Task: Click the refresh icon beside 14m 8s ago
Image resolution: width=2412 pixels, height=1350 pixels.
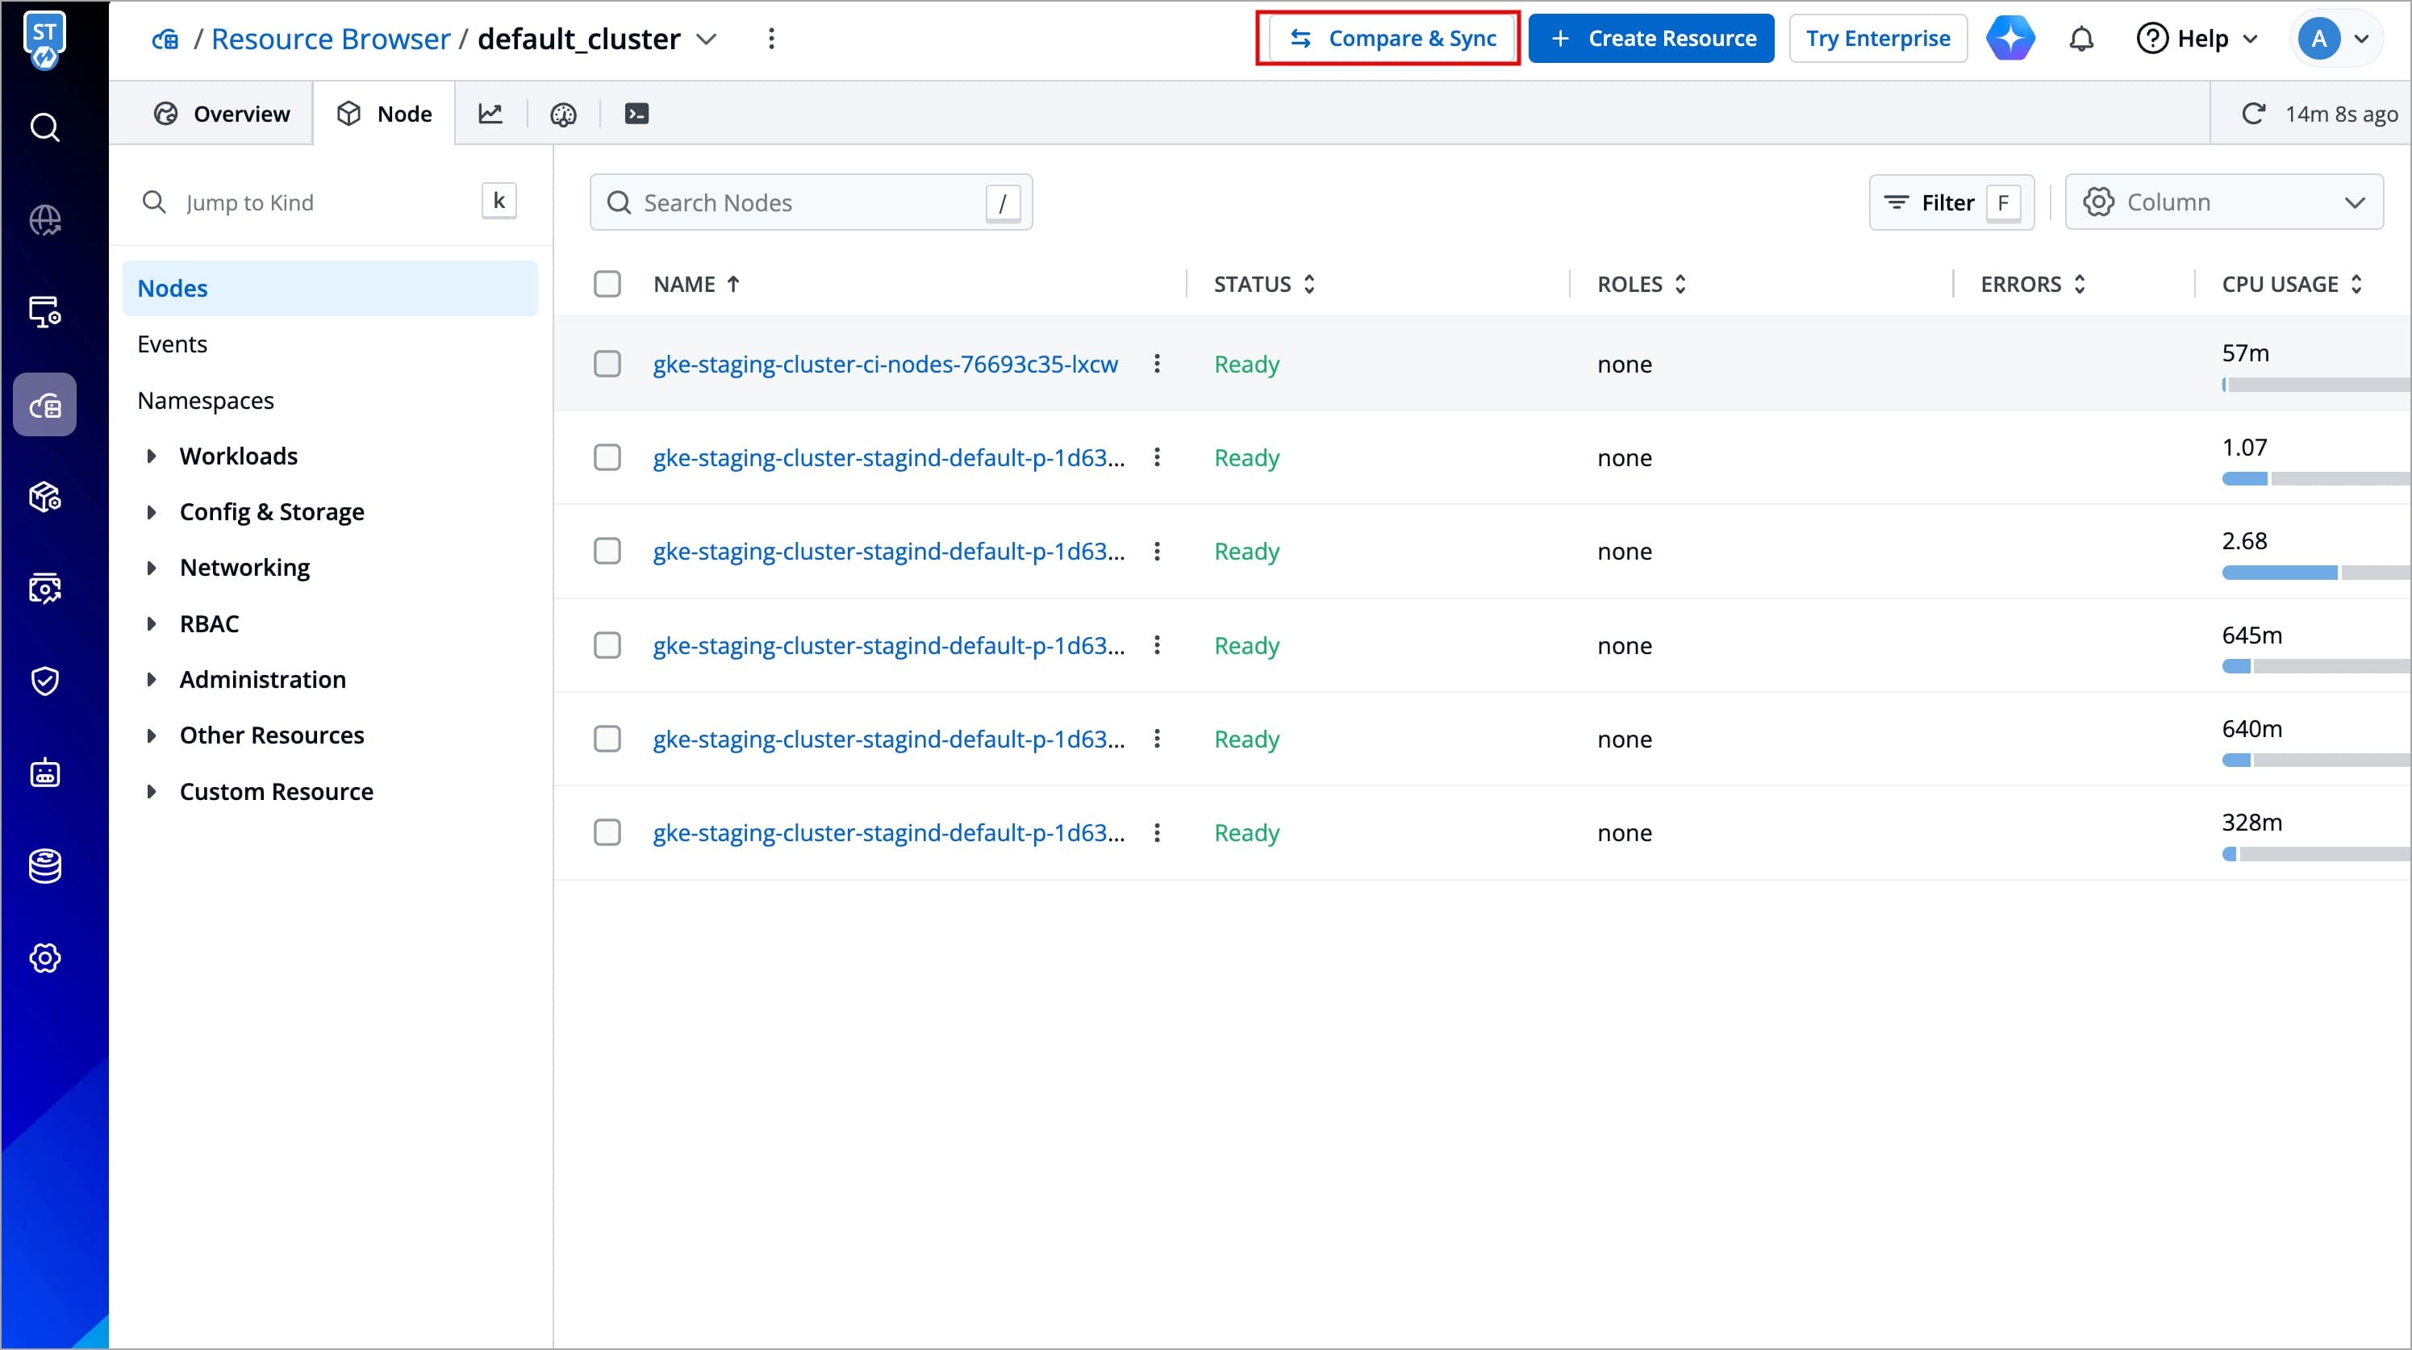Action: point(2253,115)
